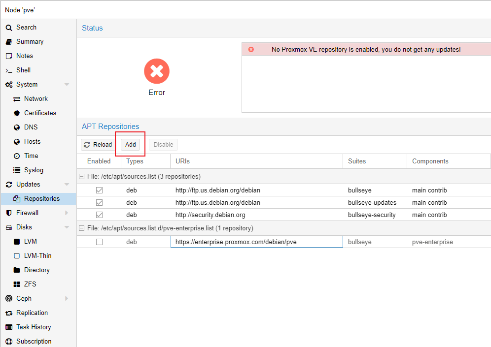The image size is (491, 347).
Task: Click the Syslog list icon
Action: coord(17,170)
